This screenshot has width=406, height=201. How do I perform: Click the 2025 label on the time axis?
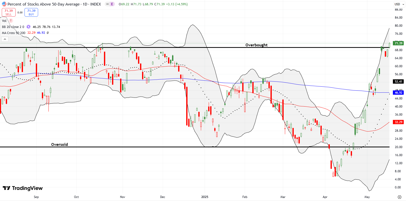[205, 197]
